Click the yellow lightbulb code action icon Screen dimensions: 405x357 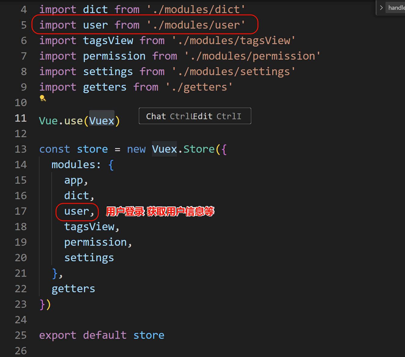pos(43,98)
